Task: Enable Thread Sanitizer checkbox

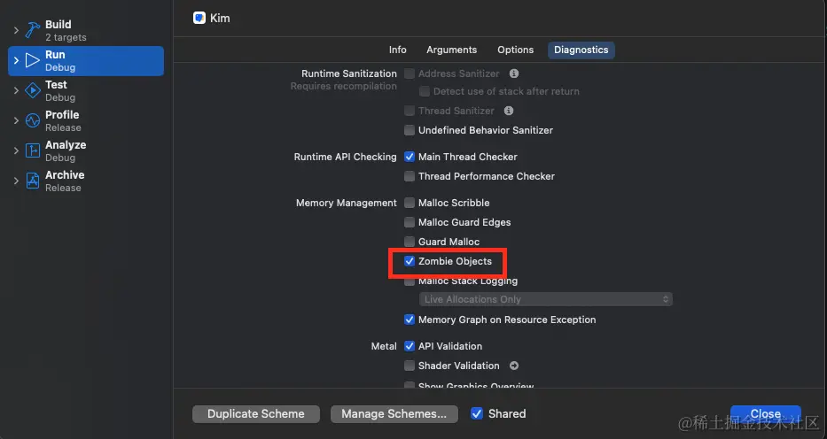Action: [410, 111]
